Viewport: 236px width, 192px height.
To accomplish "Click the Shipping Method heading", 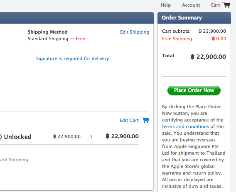I will 47,32.
